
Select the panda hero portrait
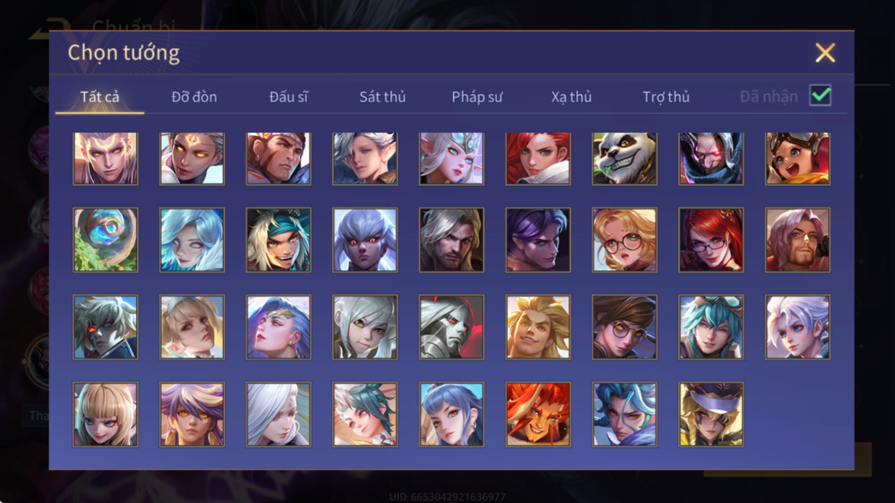click(x=624, y=159)
